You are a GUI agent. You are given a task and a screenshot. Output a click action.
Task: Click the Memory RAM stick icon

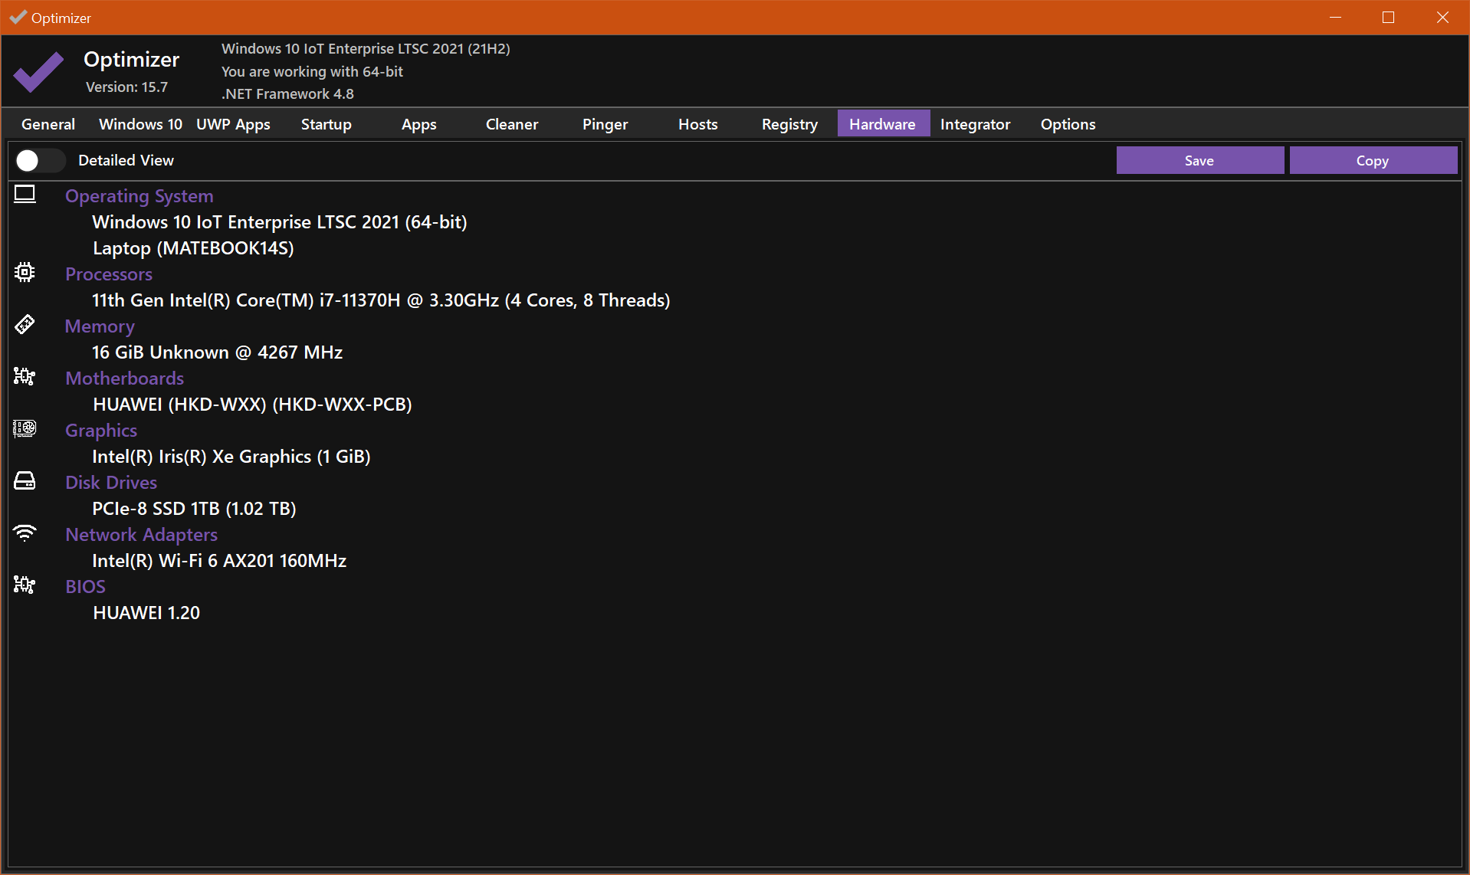click(25, 325)
